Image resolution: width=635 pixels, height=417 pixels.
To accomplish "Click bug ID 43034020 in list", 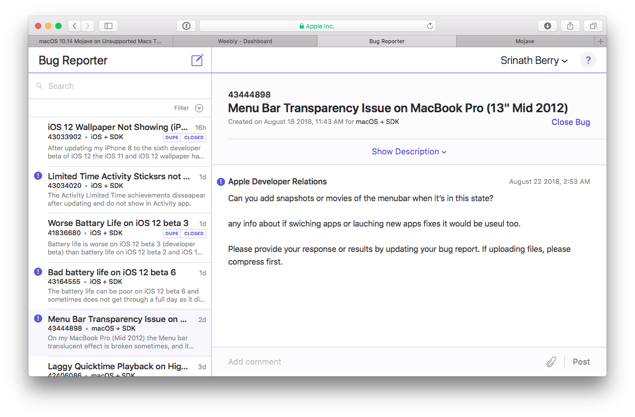I will coord(65,186).
